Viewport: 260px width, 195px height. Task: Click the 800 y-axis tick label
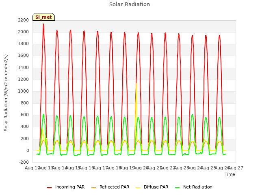(x=25, y=103)
